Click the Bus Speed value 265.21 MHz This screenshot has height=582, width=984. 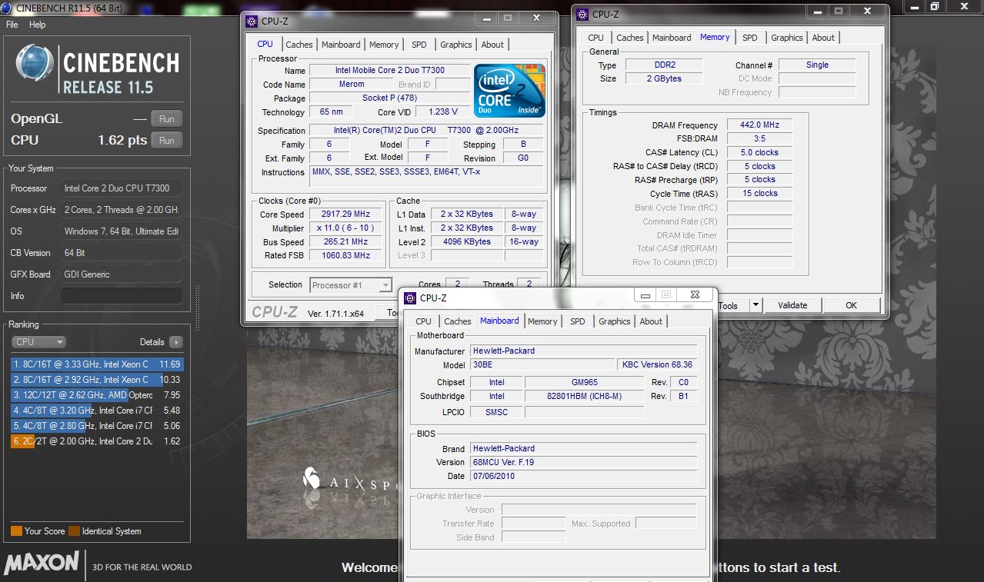click(x=344, y=242)
